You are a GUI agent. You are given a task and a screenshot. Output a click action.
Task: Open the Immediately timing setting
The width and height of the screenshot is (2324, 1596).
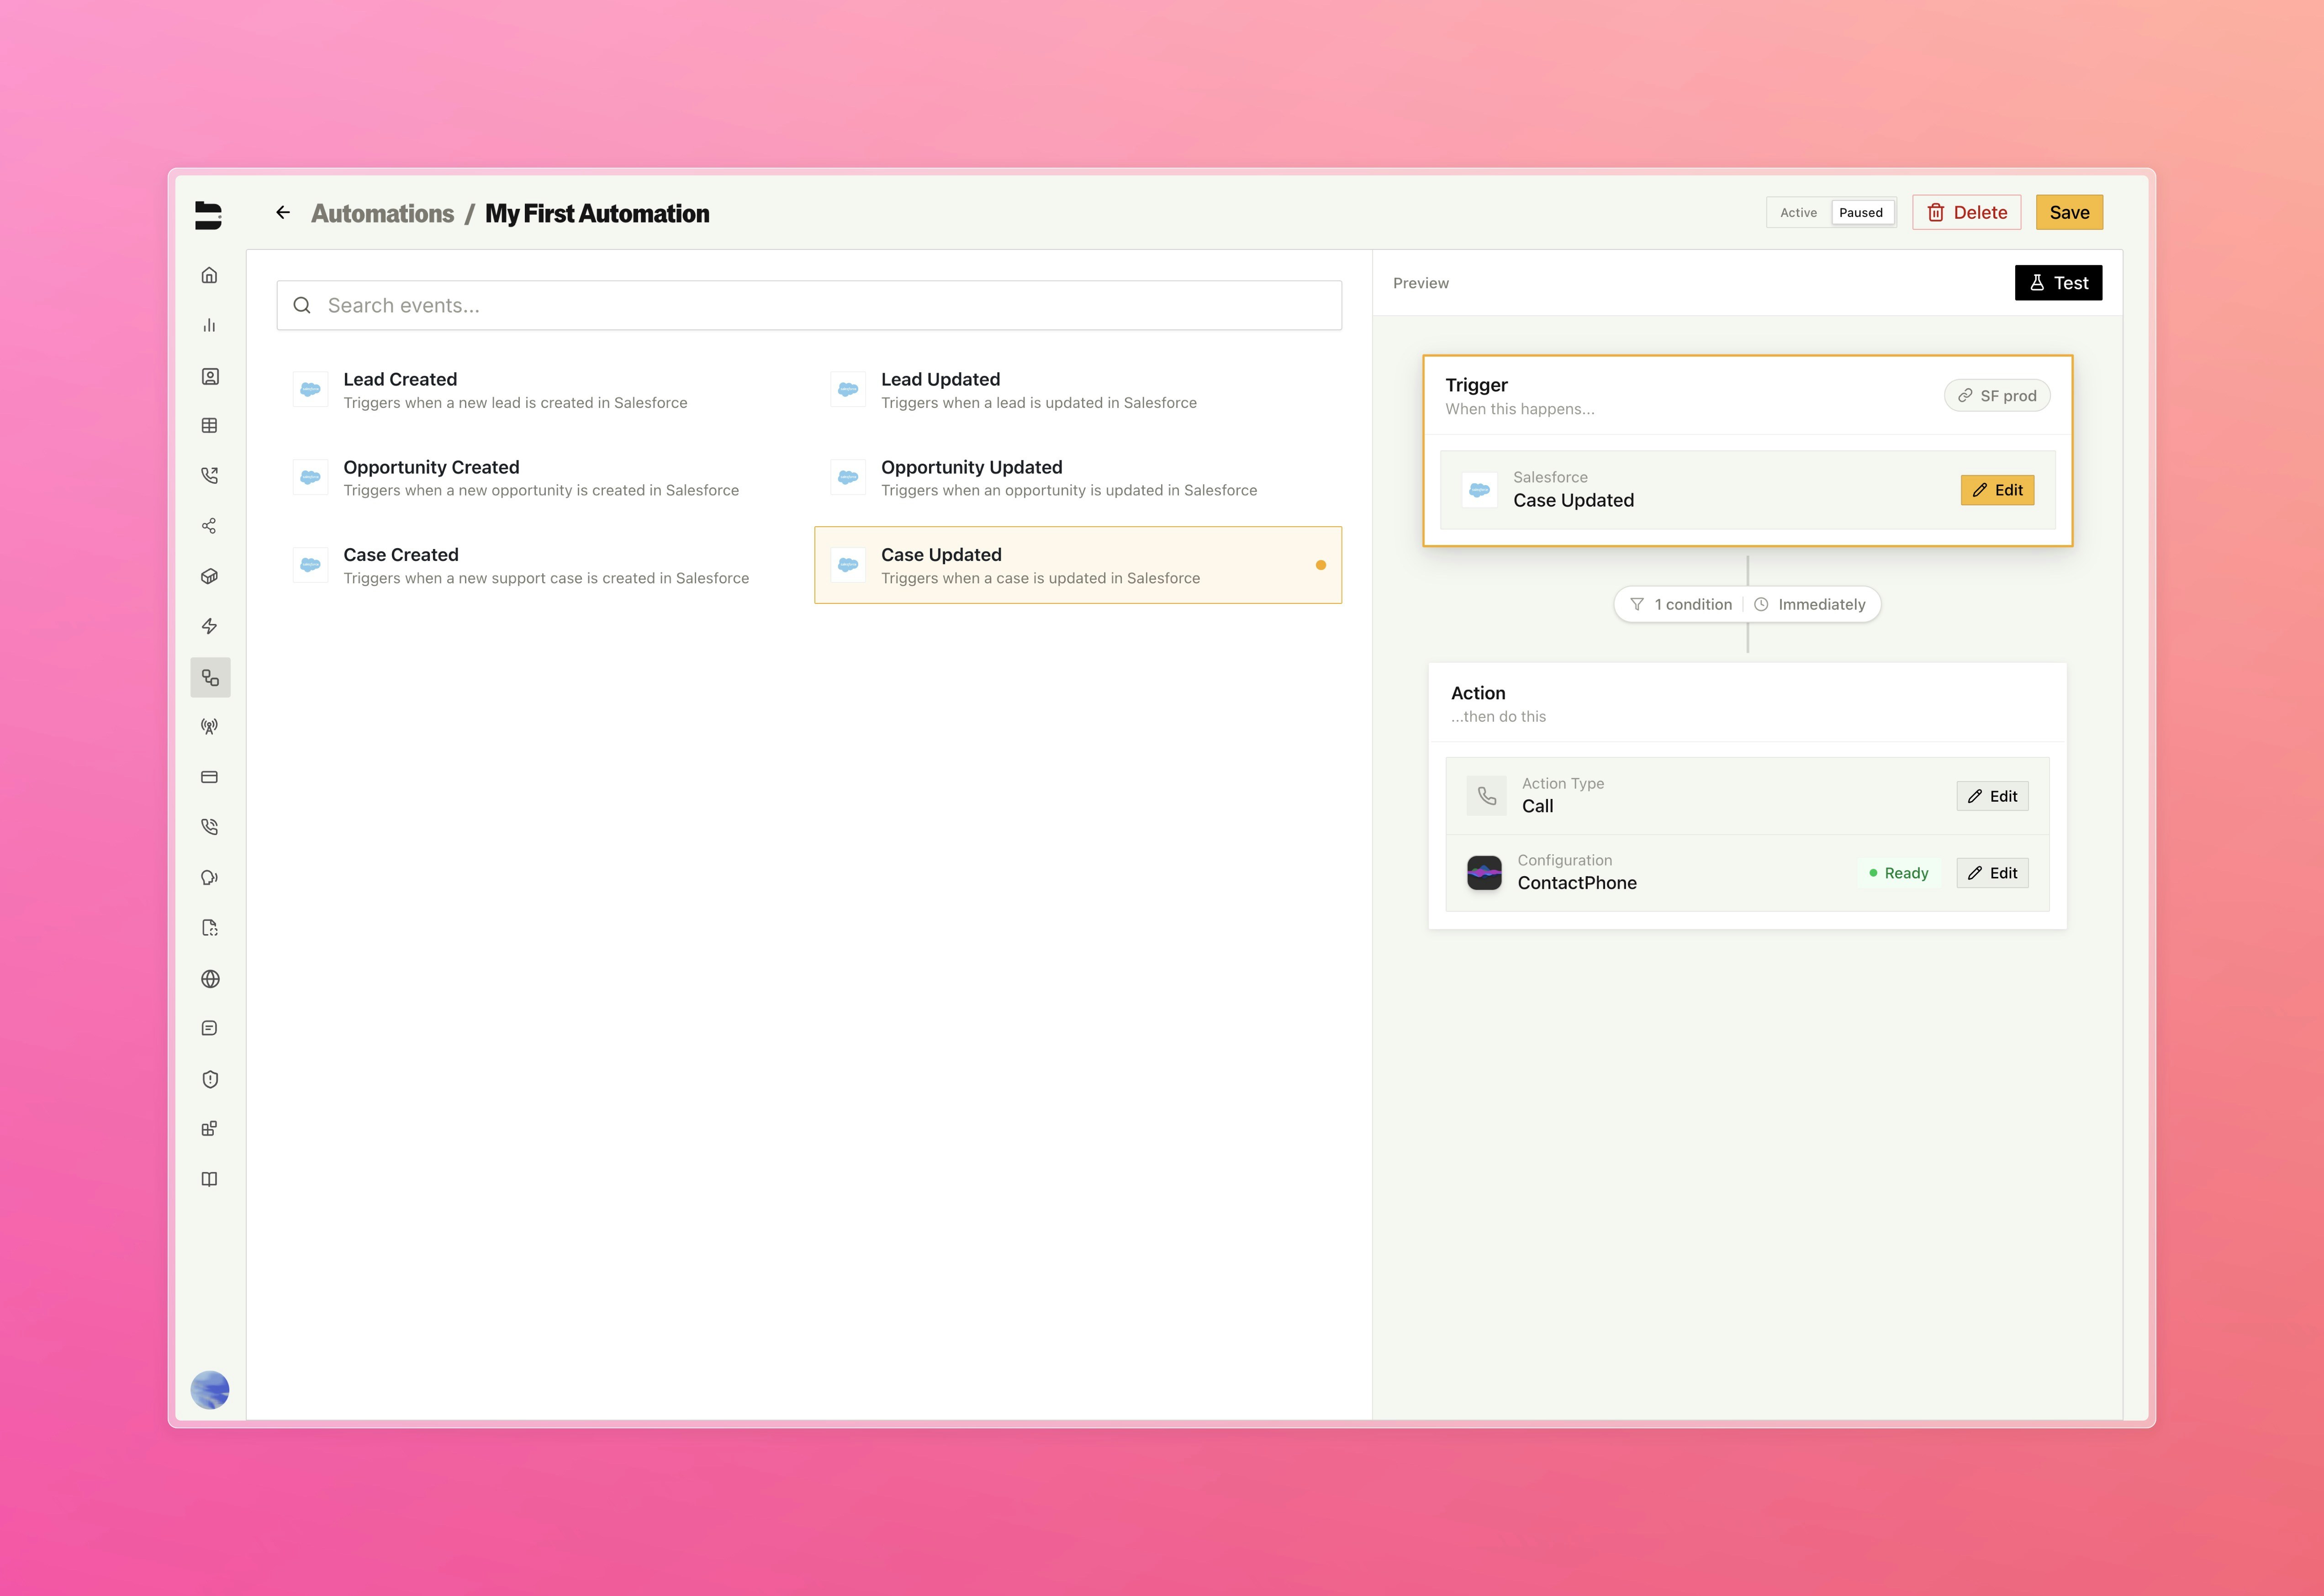pyautogui.click(x=1812, y=604)
